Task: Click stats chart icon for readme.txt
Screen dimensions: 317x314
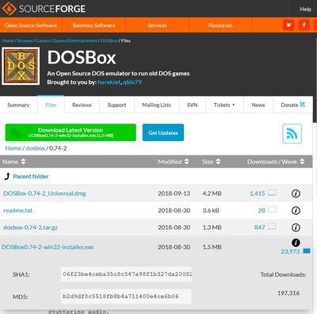Action: click(x=272, y=209)
